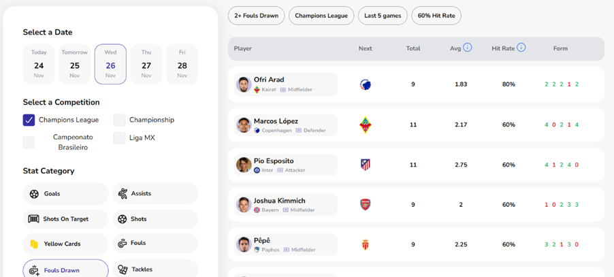Uncheck the Champions League checkbox

coord(29,120)
